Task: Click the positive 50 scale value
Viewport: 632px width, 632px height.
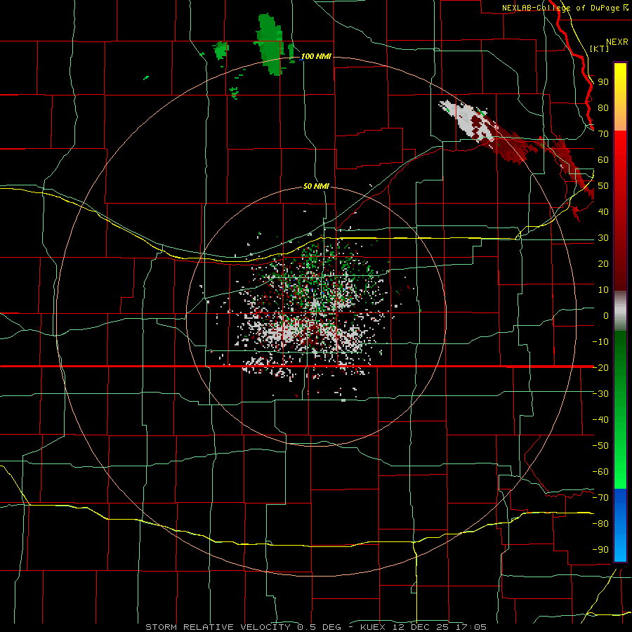Action: [x=603, y=186]
